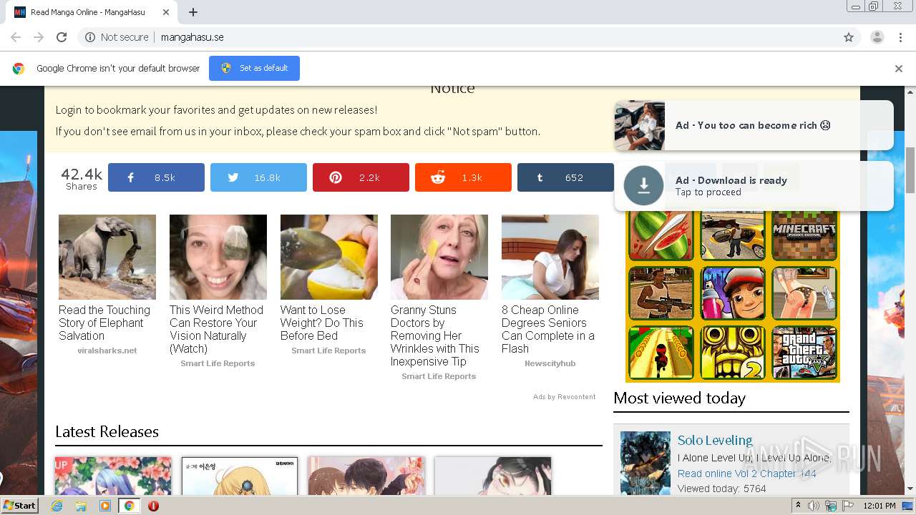Viewport: 916px width, 515px height.
Task: Open the red Opera taskbar icon
Action: click(x=153, y=506)
